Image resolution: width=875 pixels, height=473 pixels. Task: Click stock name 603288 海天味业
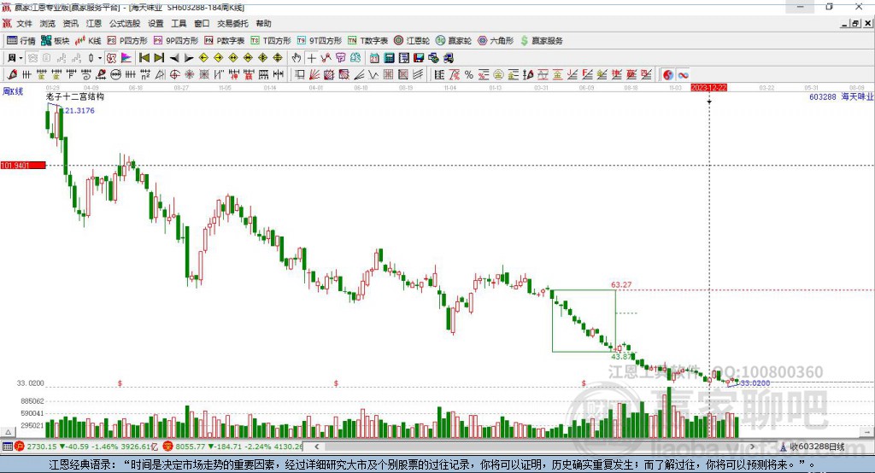pyautogui.click(x=842, y=97)
